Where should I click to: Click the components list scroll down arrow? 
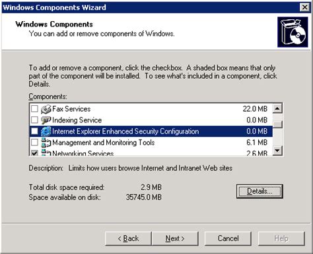tap(277, 151)
